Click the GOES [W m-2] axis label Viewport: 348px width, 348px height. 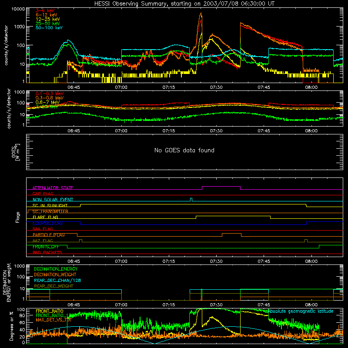(16, 152)
